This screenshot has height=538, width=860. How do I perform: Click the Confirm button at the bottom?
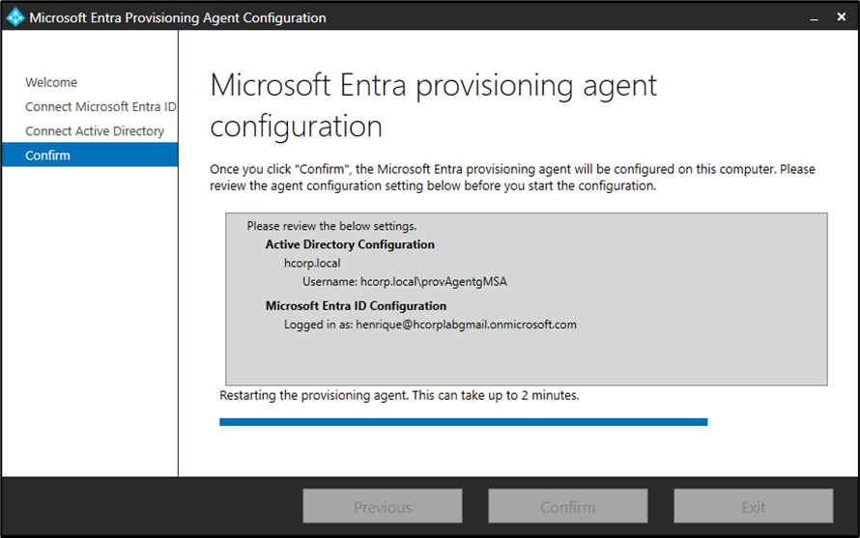[x=567, y=507]
